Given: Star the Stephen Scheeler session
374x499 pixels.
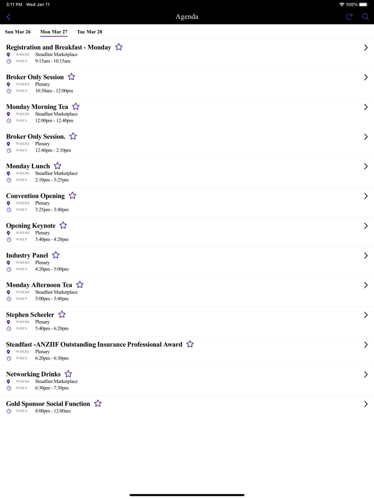Looking at the screenshot, I should pyautogui.click(x=62, y=315).
